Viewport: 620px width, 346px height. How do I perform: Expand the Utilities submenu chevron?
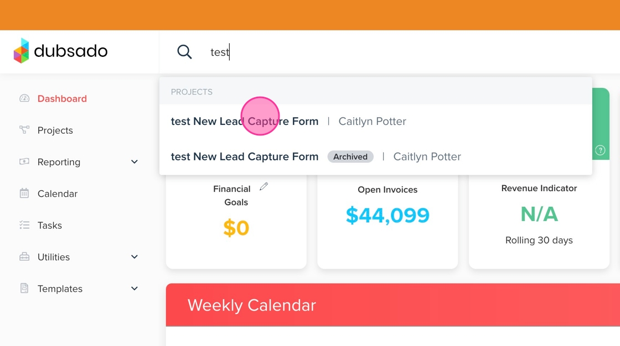click(134, 257)
